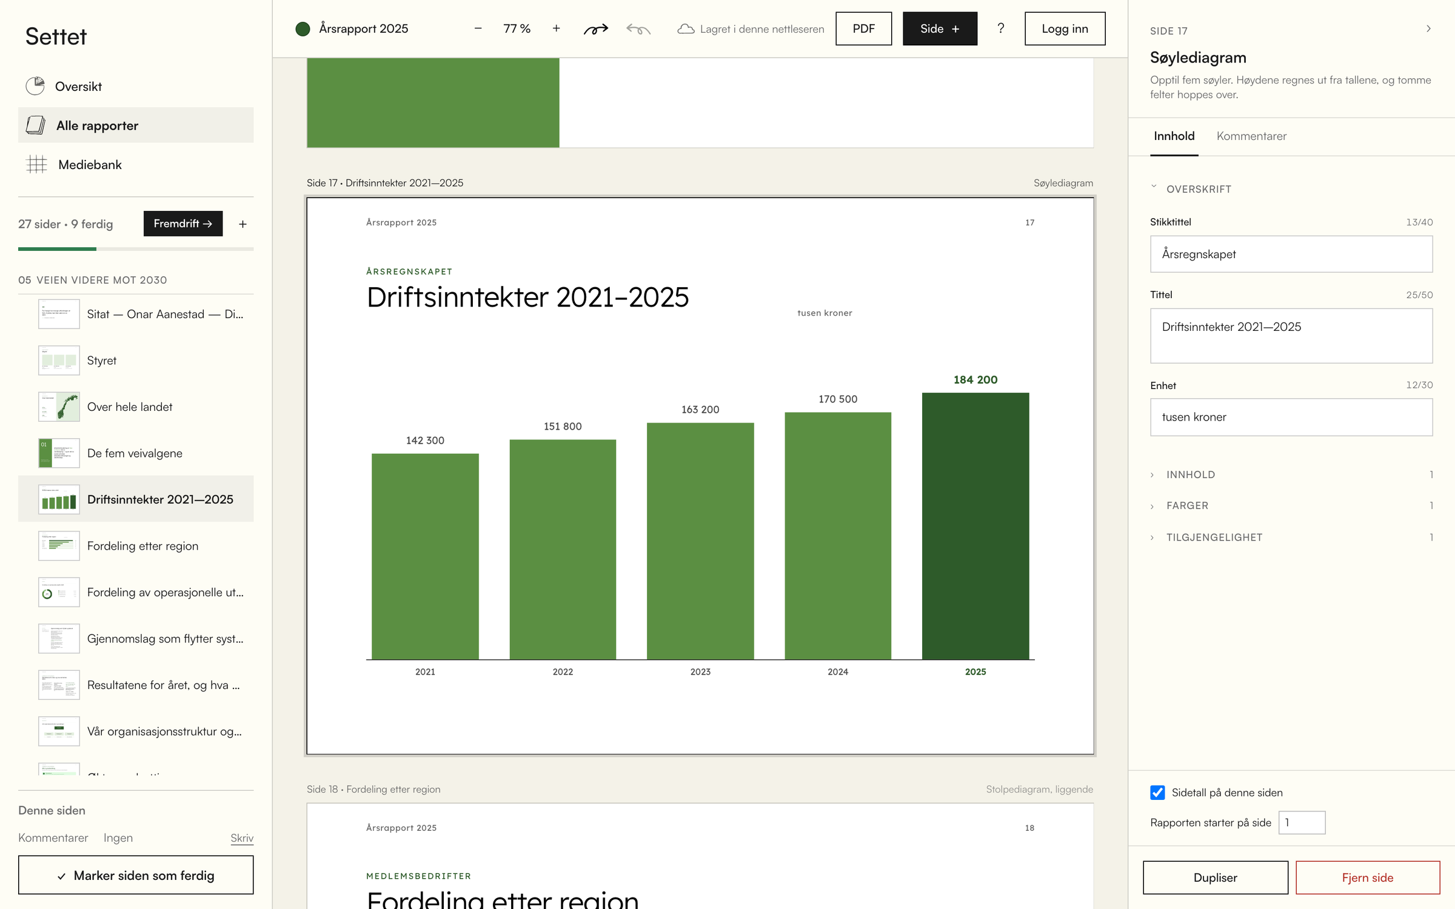Switch to the Kommentarer tab
The width and height of the screenshot is (1455, 909).
pos(1251,136)
